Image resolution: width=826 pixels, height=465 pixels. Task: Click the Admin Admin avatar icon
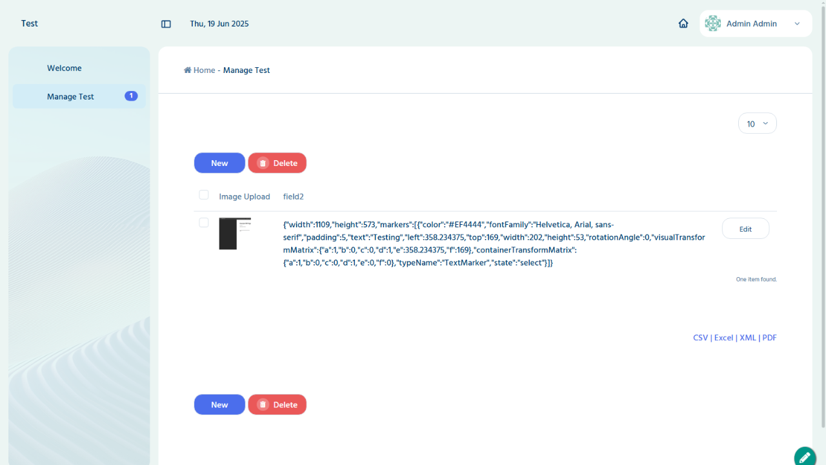tap(712, 23)
